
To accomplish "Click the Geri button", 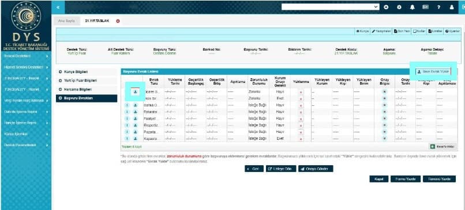I will (254, 169).
